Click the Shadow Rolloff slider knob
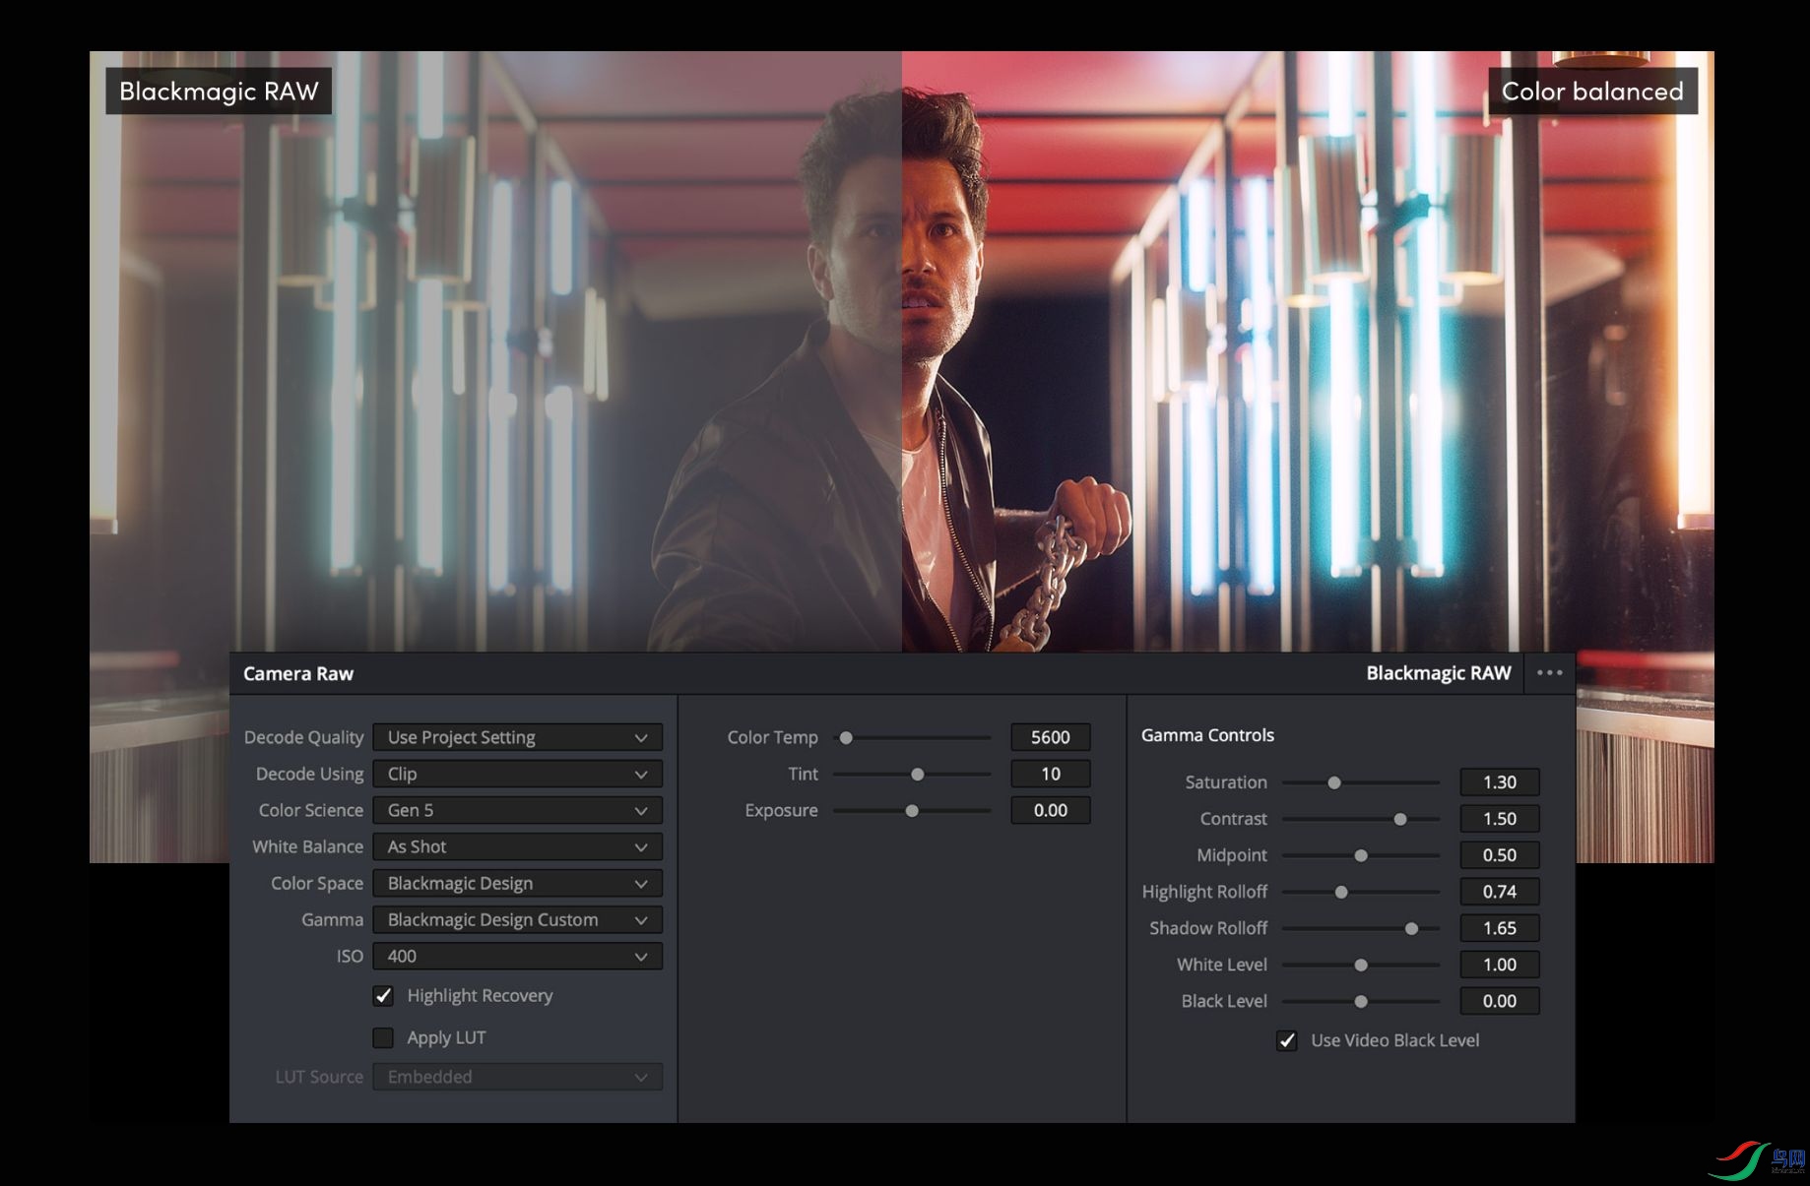Screen dimensions: 1810x1186 (x=1411, y=928)
